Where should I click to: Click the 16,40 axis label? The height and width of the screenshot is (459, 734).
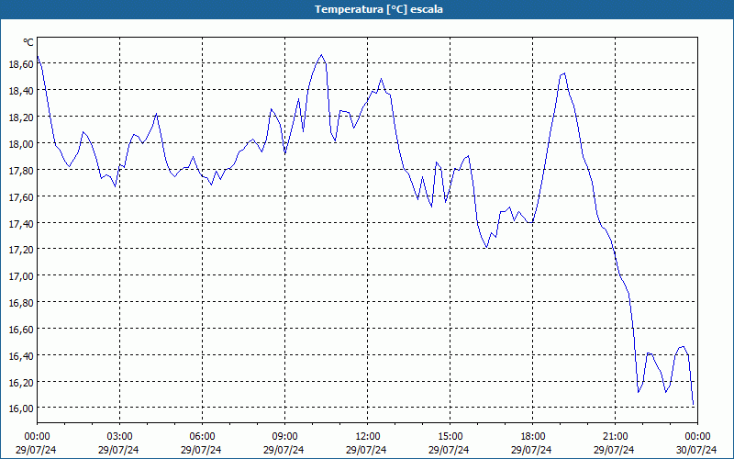pyautogui.click(x=21, y=356)
